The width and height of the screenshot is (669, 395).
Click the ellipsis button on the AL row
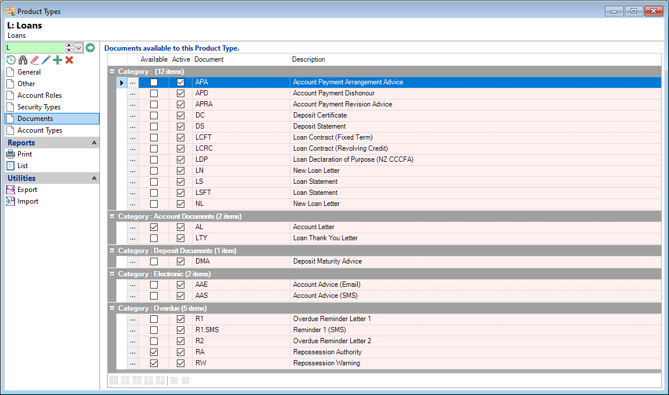point(133,227)
